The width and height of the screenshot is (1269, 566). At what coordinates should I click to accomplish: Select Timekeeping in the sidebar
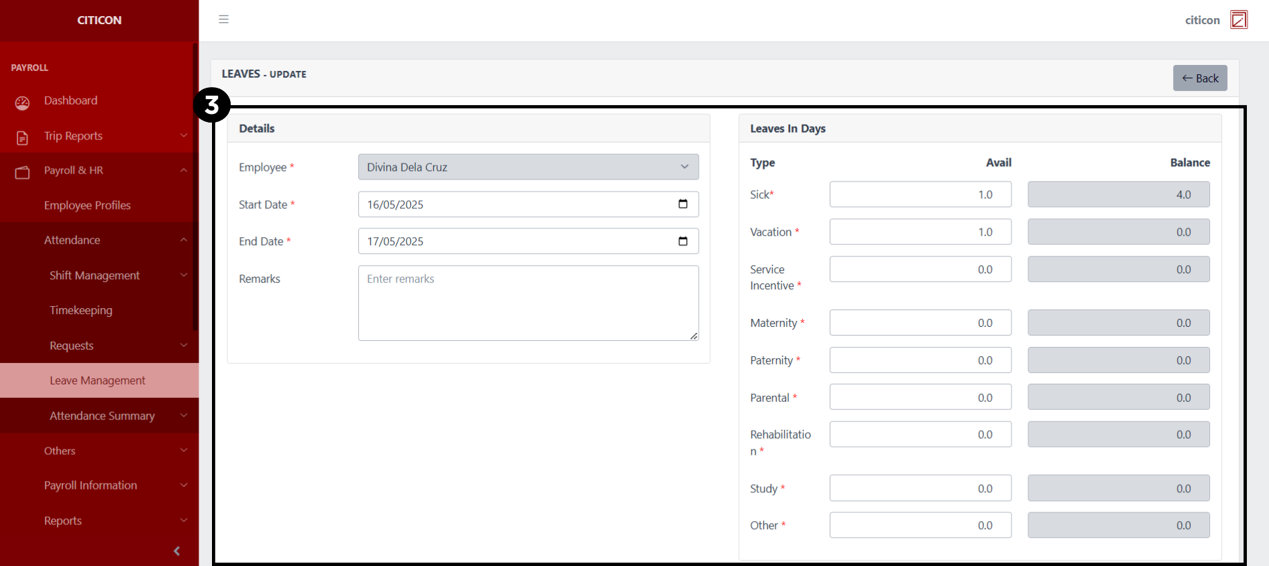tap(81, 310)
